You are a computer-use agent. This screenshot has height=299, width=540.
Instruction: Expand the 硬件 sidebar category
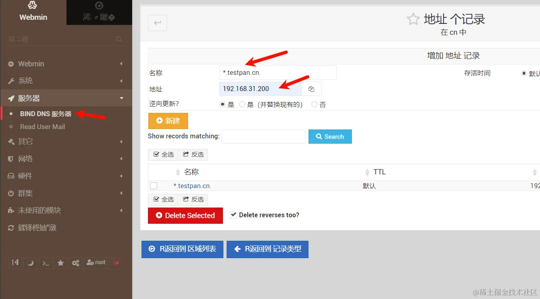pos(66,176)
